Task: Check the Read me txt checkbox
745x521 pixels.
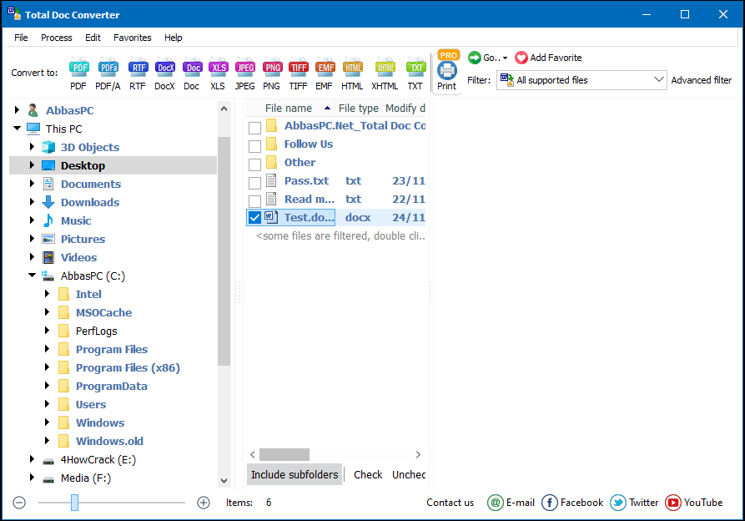Action: (254, 201)
